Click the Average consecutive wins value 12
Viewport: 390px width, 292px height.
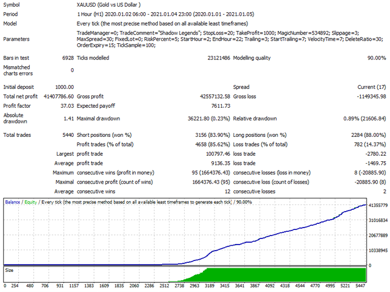pos(227,192)
